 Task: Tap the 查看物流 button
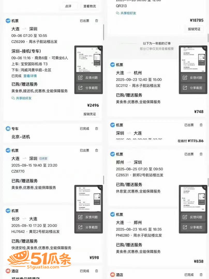(89, 6)
